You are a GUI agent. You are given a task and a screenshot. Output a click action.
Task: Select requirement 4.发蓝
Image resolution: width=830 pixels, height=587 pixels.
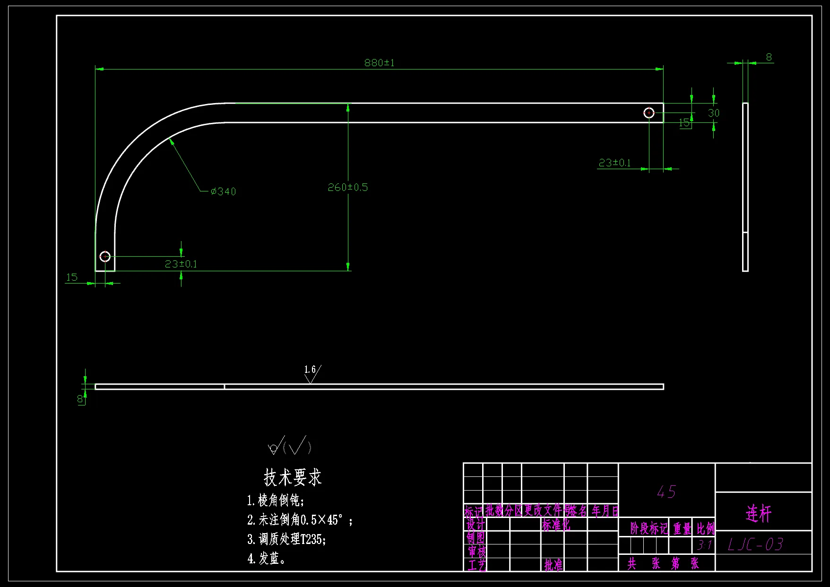click(x=267, y=559)
